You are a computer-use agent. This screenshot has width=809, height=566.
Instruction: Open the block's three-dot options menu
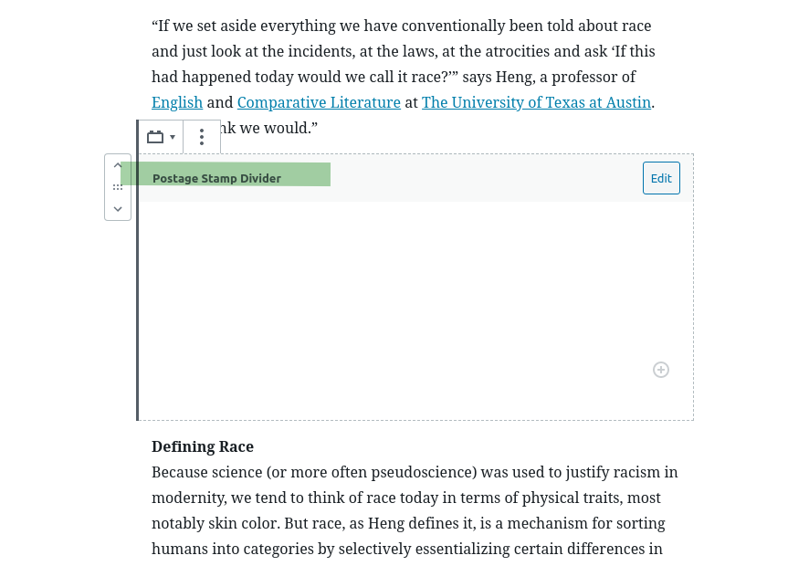click(202, 137)
